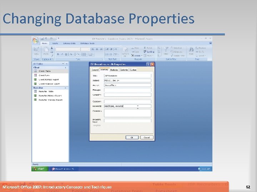Click the Format Painter icon
This screenshot has height=192, width=257.
(52, 56)
